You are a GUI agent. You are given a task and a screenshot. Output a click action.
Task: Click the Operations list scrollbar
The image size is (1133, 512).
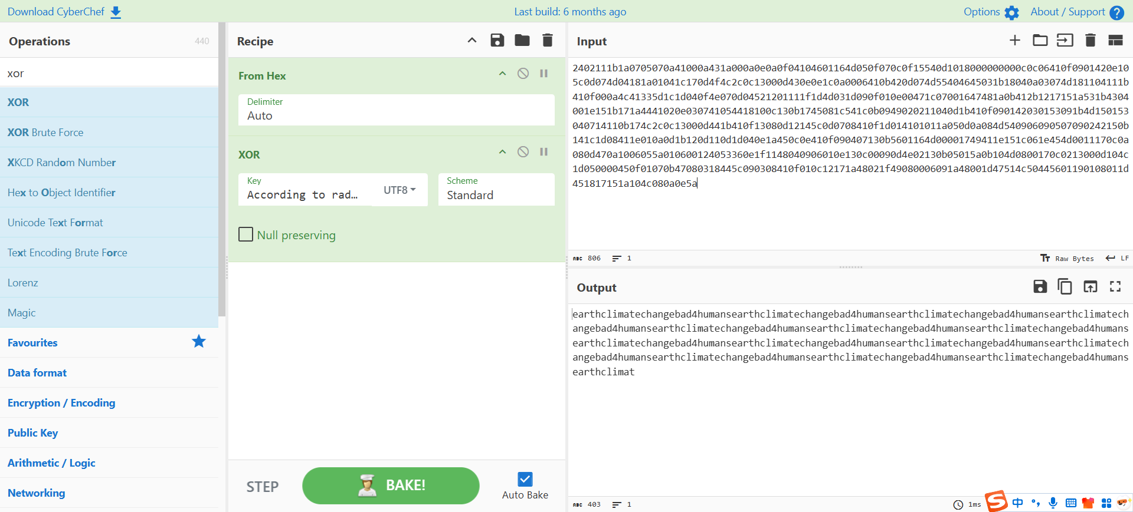coord(222,170)
